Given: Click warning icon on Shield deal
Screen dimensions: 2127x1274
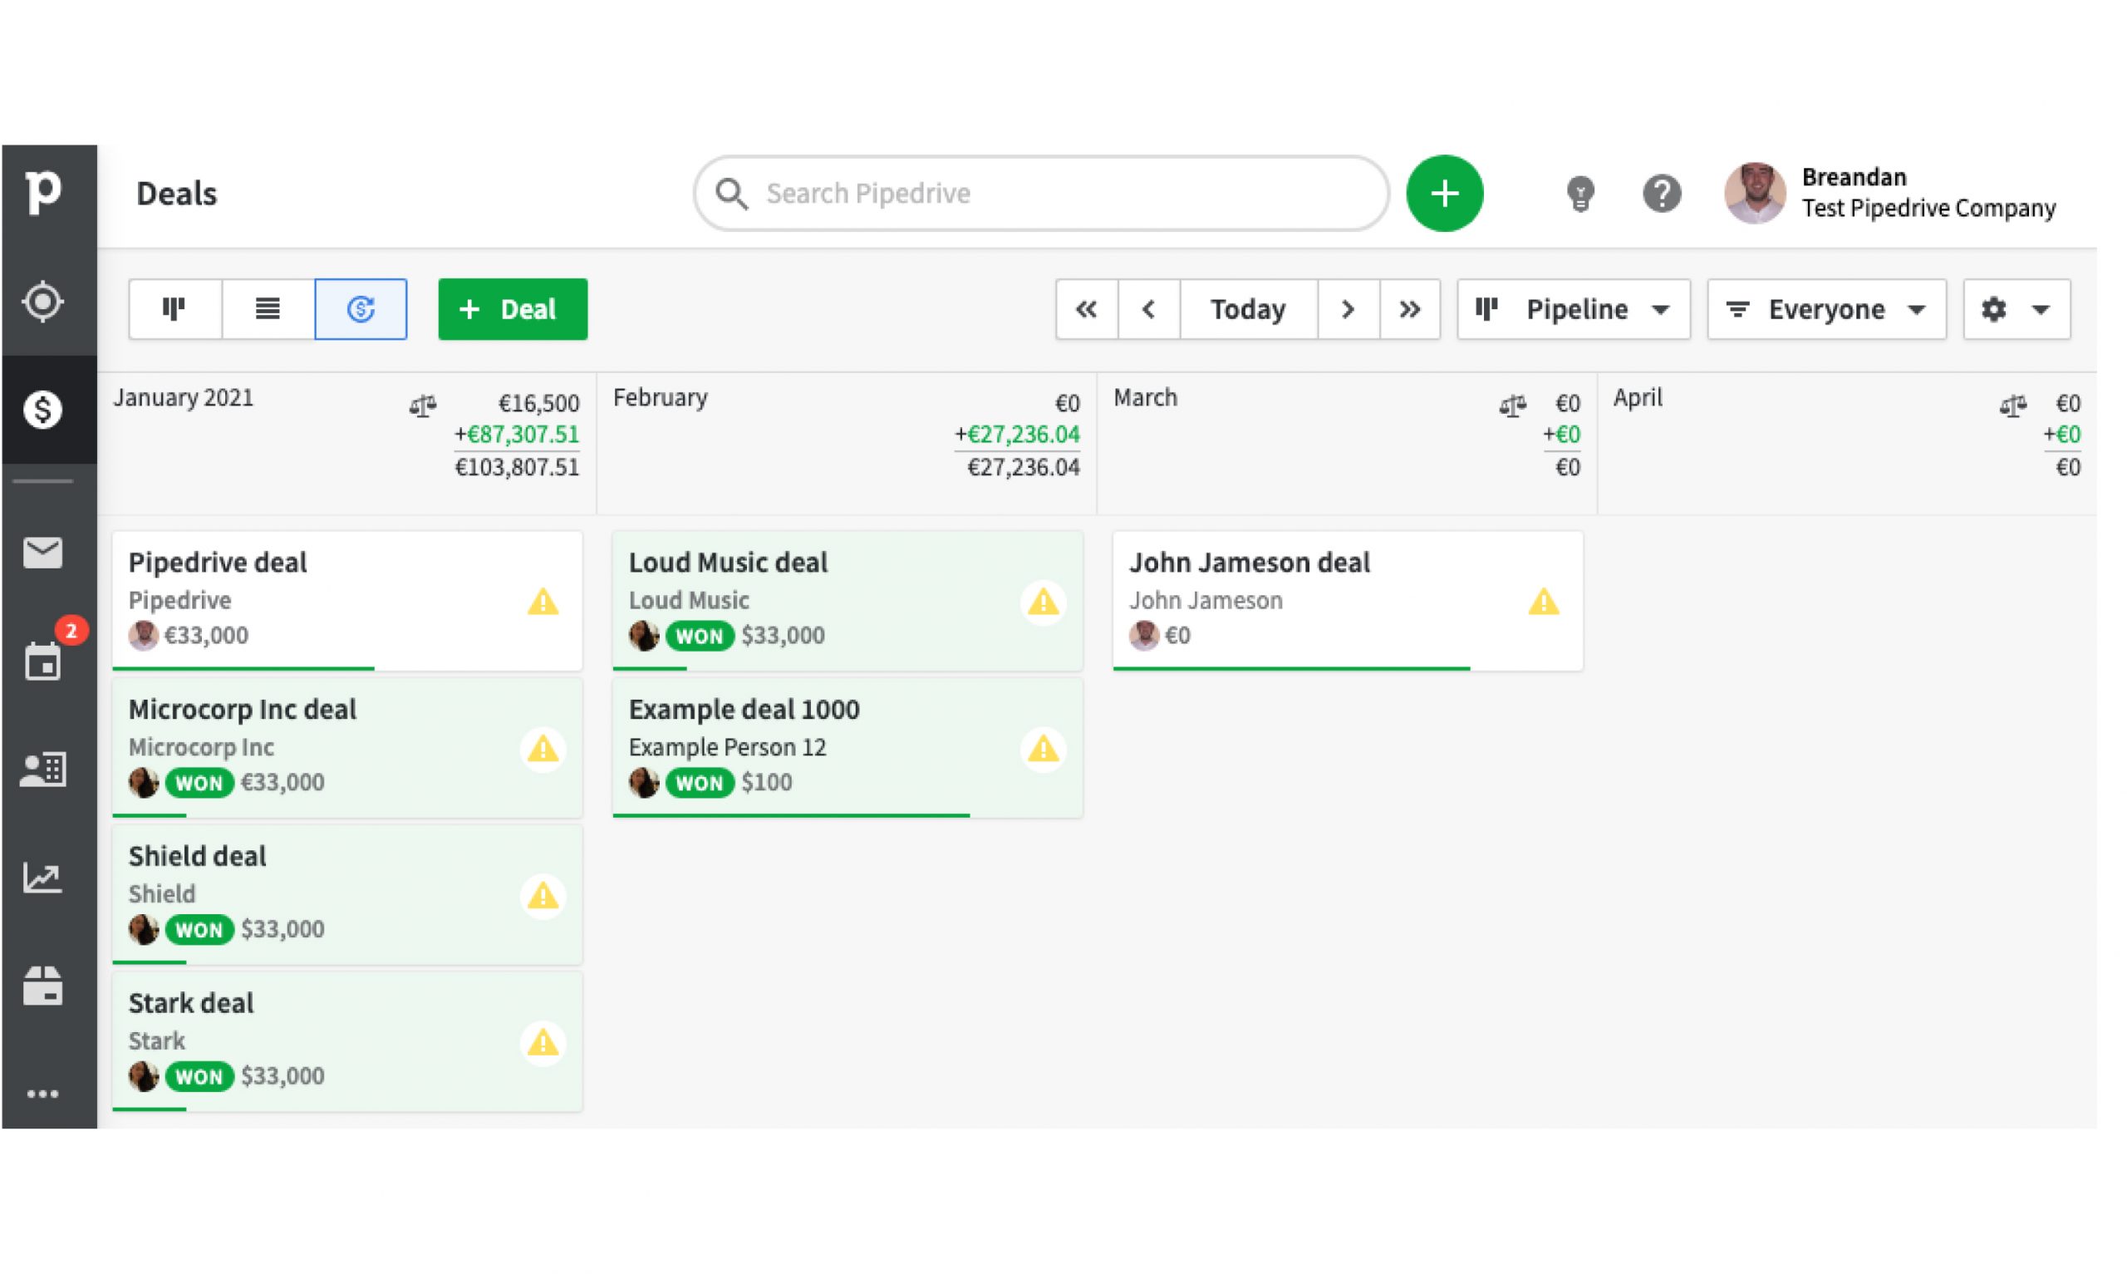Looking at the screenshot, I should click(x=543, y=895).
